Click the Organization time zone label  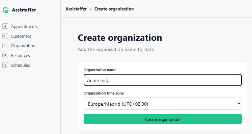(x=104, y=93)
